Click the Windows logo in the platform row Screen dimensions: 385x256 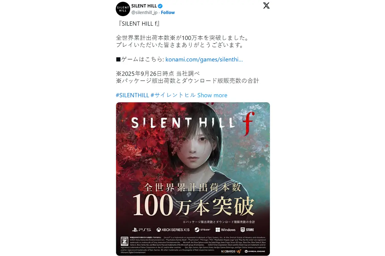point(226,230)
